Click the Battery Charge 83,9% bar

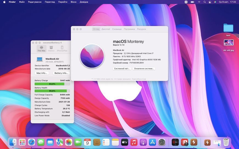(52, 84)
